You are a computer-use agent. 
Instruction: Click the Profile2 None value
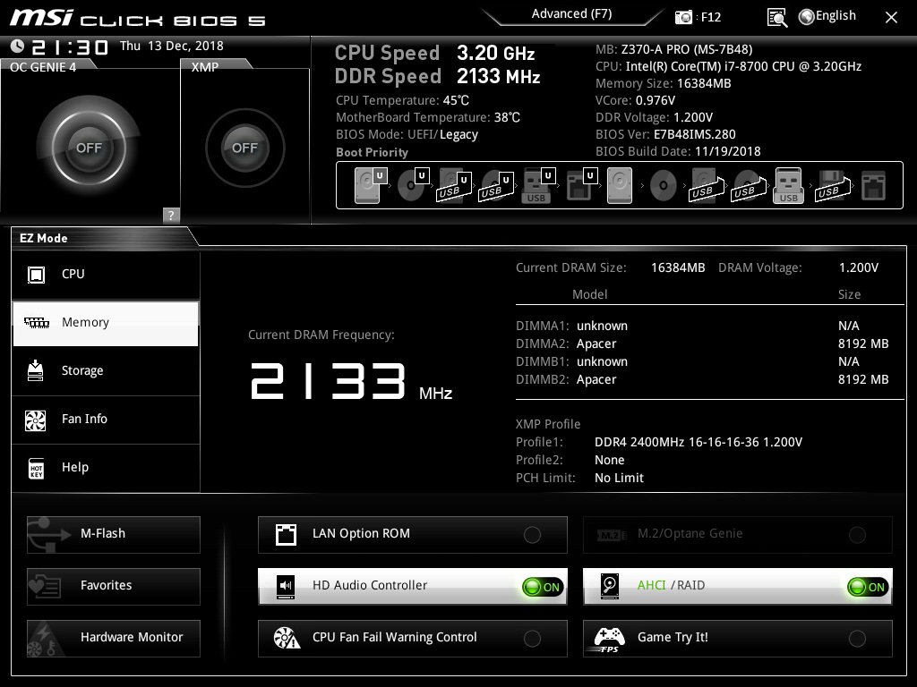click(609, 461)
